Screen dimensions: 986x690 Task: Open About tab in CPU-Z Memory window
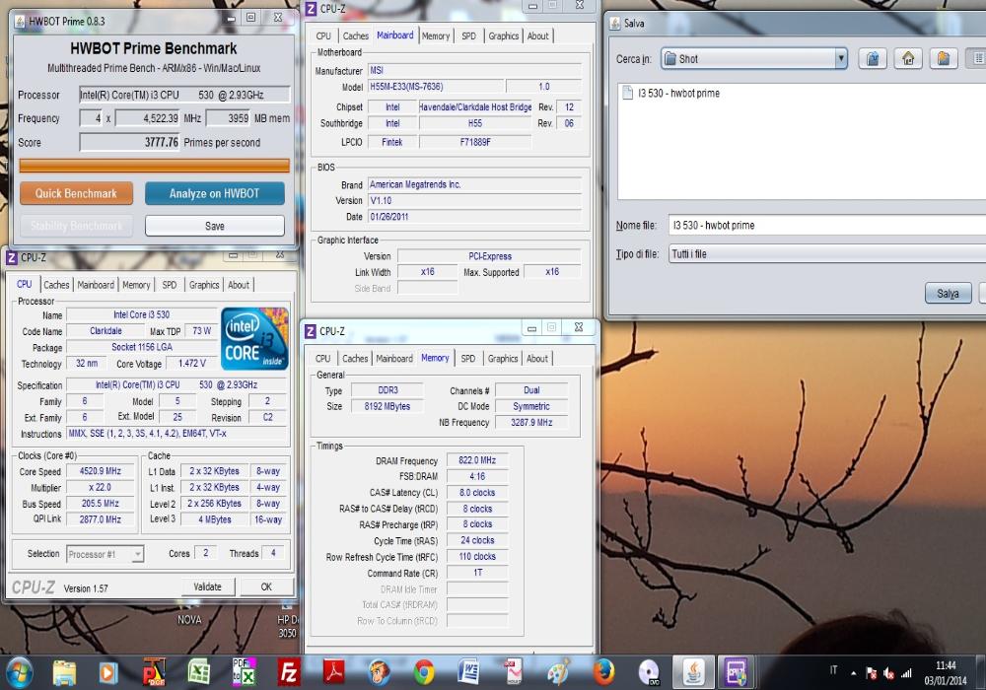pyautogui.click(x=537, y=358)
